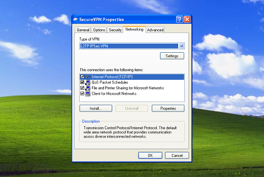Viewport: 264px width, 177px height.
Task: Open the Security tab
Action: 115,30
